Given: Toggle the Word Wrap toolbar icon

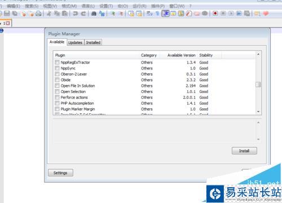Looking at the screenshot, I should 149,14.
